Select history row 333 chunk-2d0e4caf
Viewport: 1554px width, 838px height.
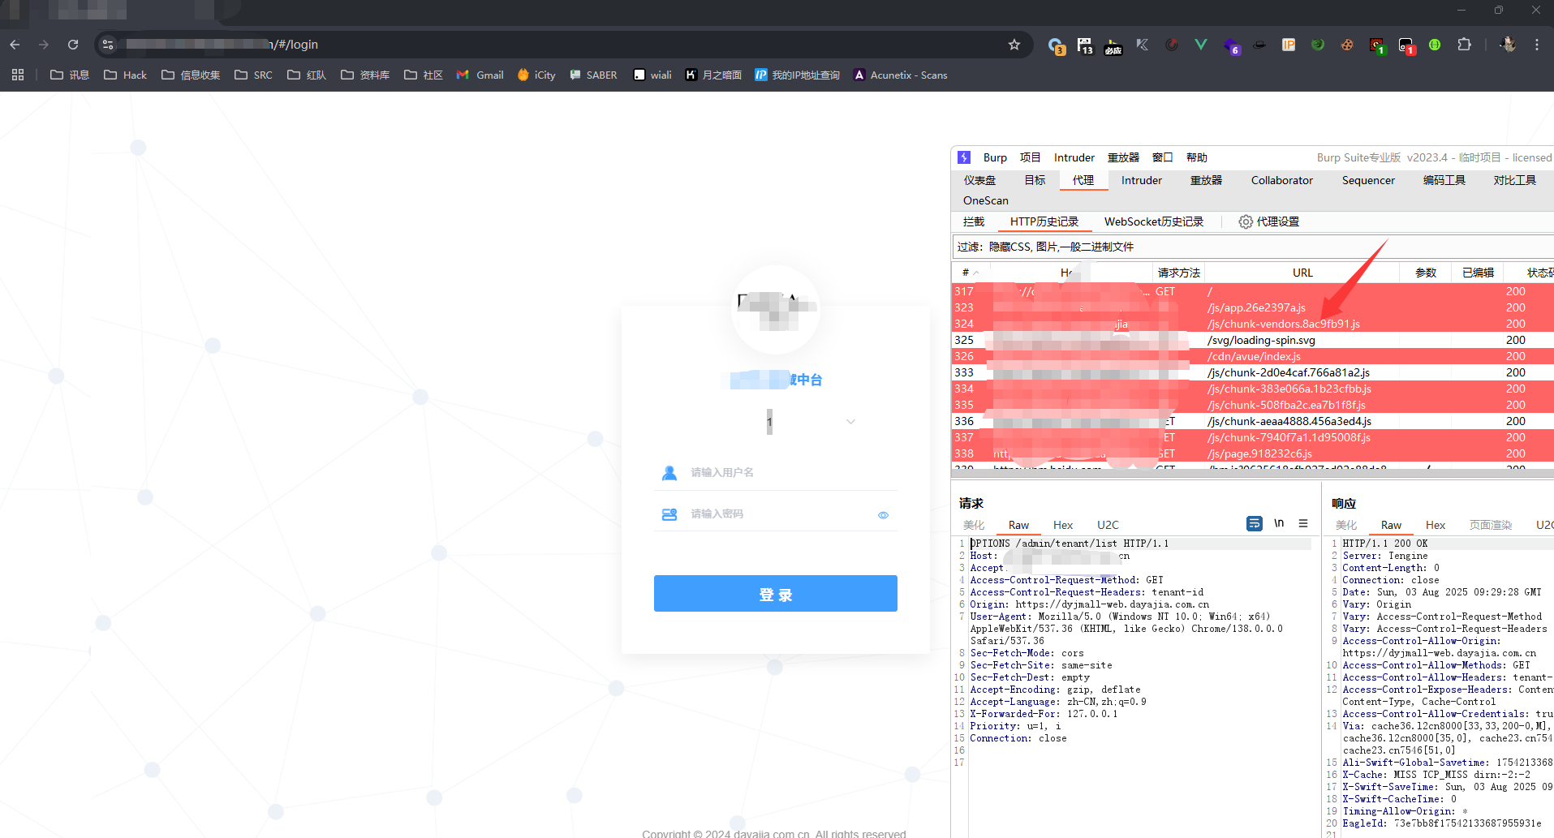[1253, 372]
